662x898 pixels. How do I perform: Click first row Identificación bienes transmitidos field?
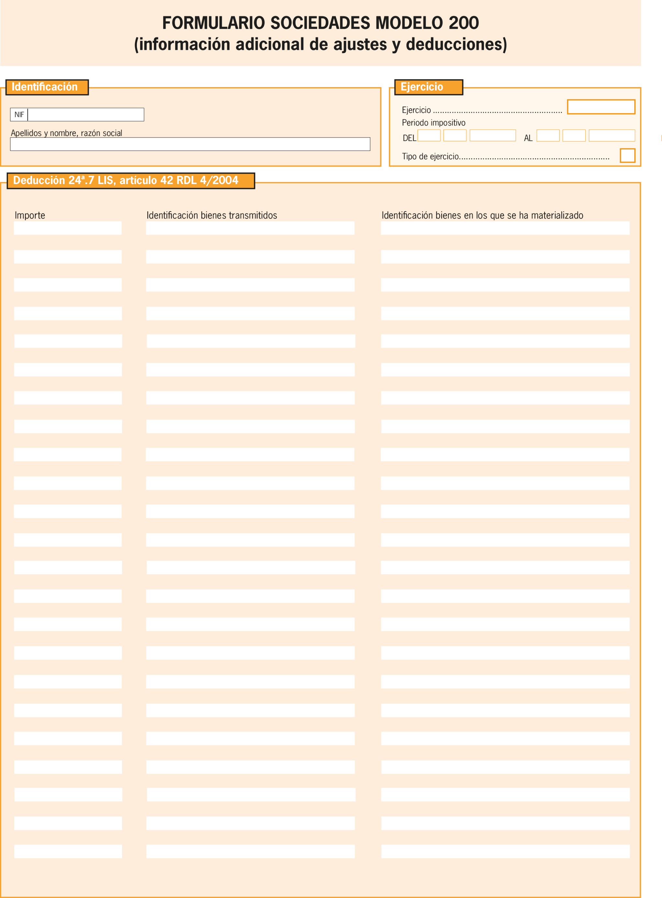click(250, 228)
